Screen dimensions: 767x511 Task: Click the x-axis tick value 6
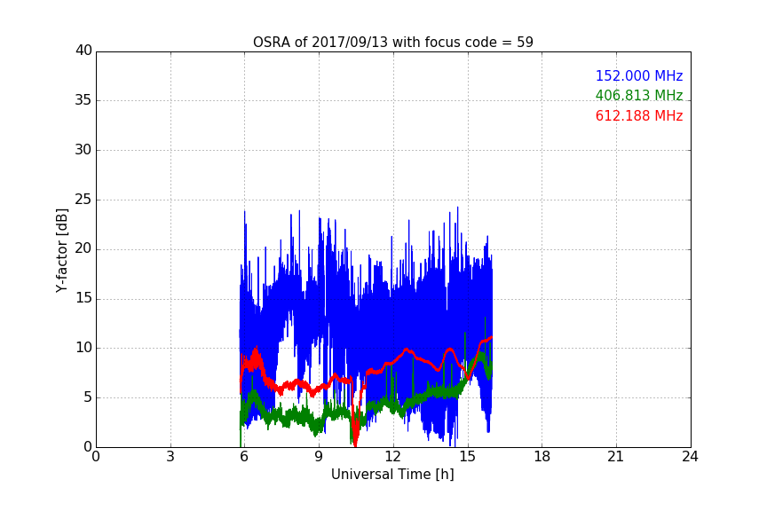244,457
